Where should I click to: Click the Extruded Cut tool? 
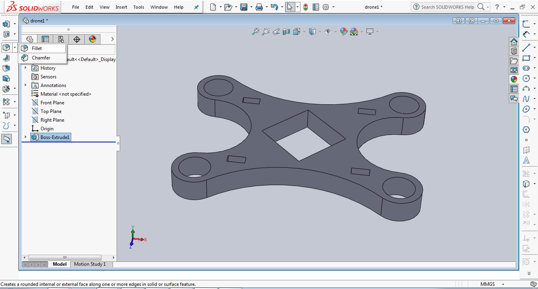[6, 34]
